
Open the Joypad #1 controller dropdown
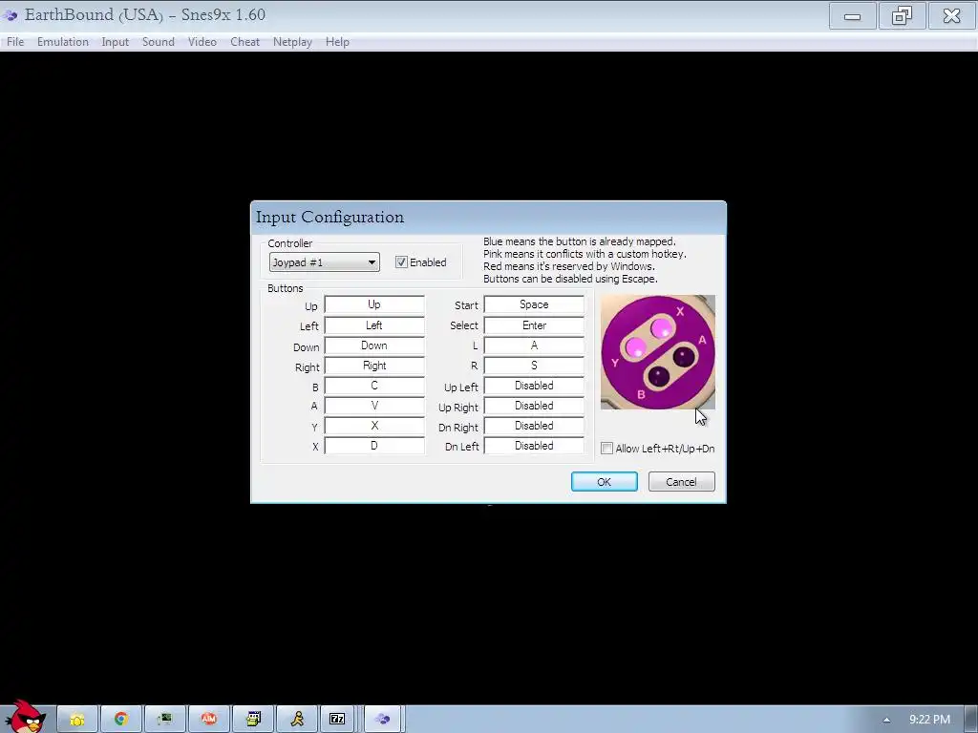pos(325,262)
